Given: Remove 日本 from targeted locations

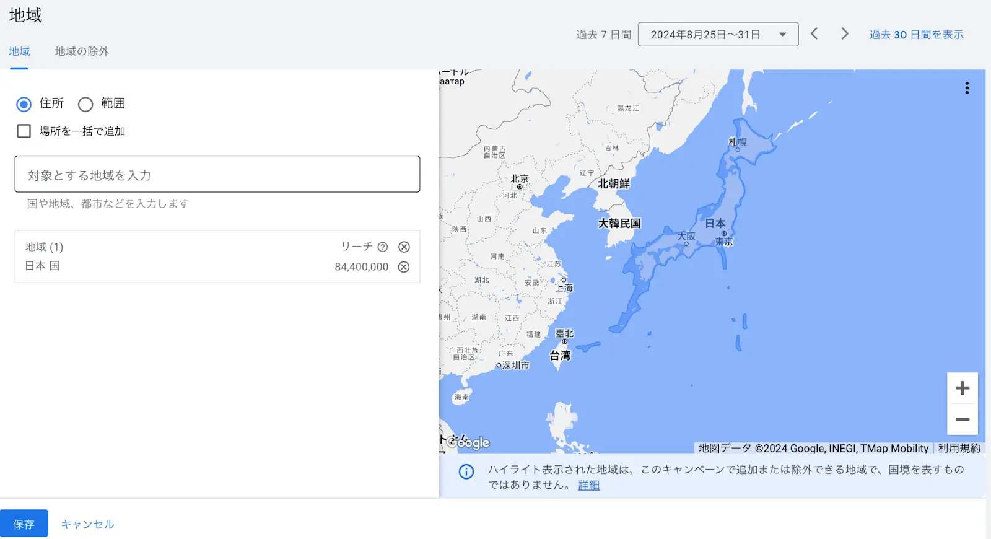Looking at the screenshot, I should click(403, 267).
